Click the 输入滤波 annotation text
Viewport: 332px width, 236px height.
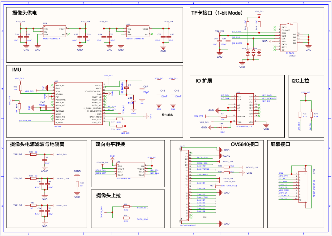[x=167, y=115]
